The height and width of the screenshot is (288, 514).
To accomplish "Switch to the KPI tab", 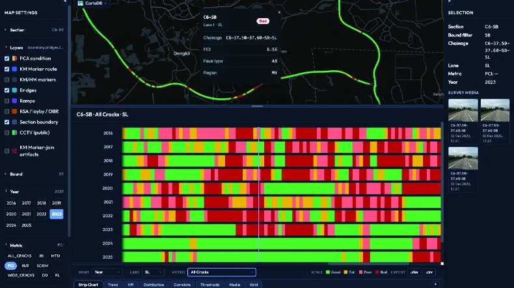I will click(131, 285).
